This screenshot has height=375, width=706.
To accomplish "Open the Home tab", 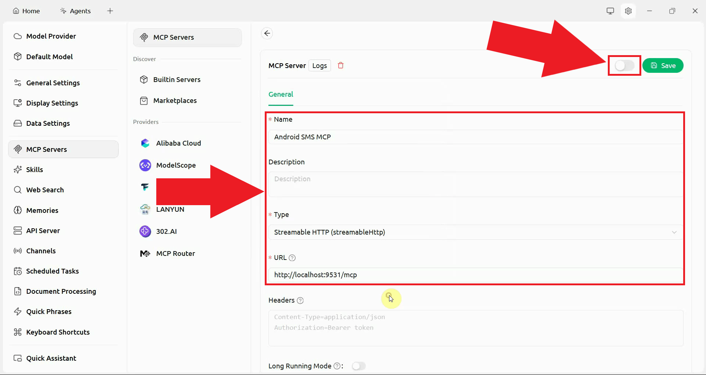I will pyautogui.click(x=26, y=11).
